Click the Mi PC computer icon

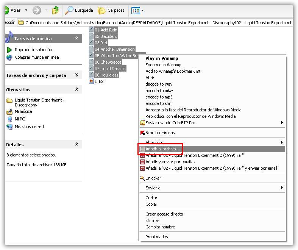[x=9, y=119]
